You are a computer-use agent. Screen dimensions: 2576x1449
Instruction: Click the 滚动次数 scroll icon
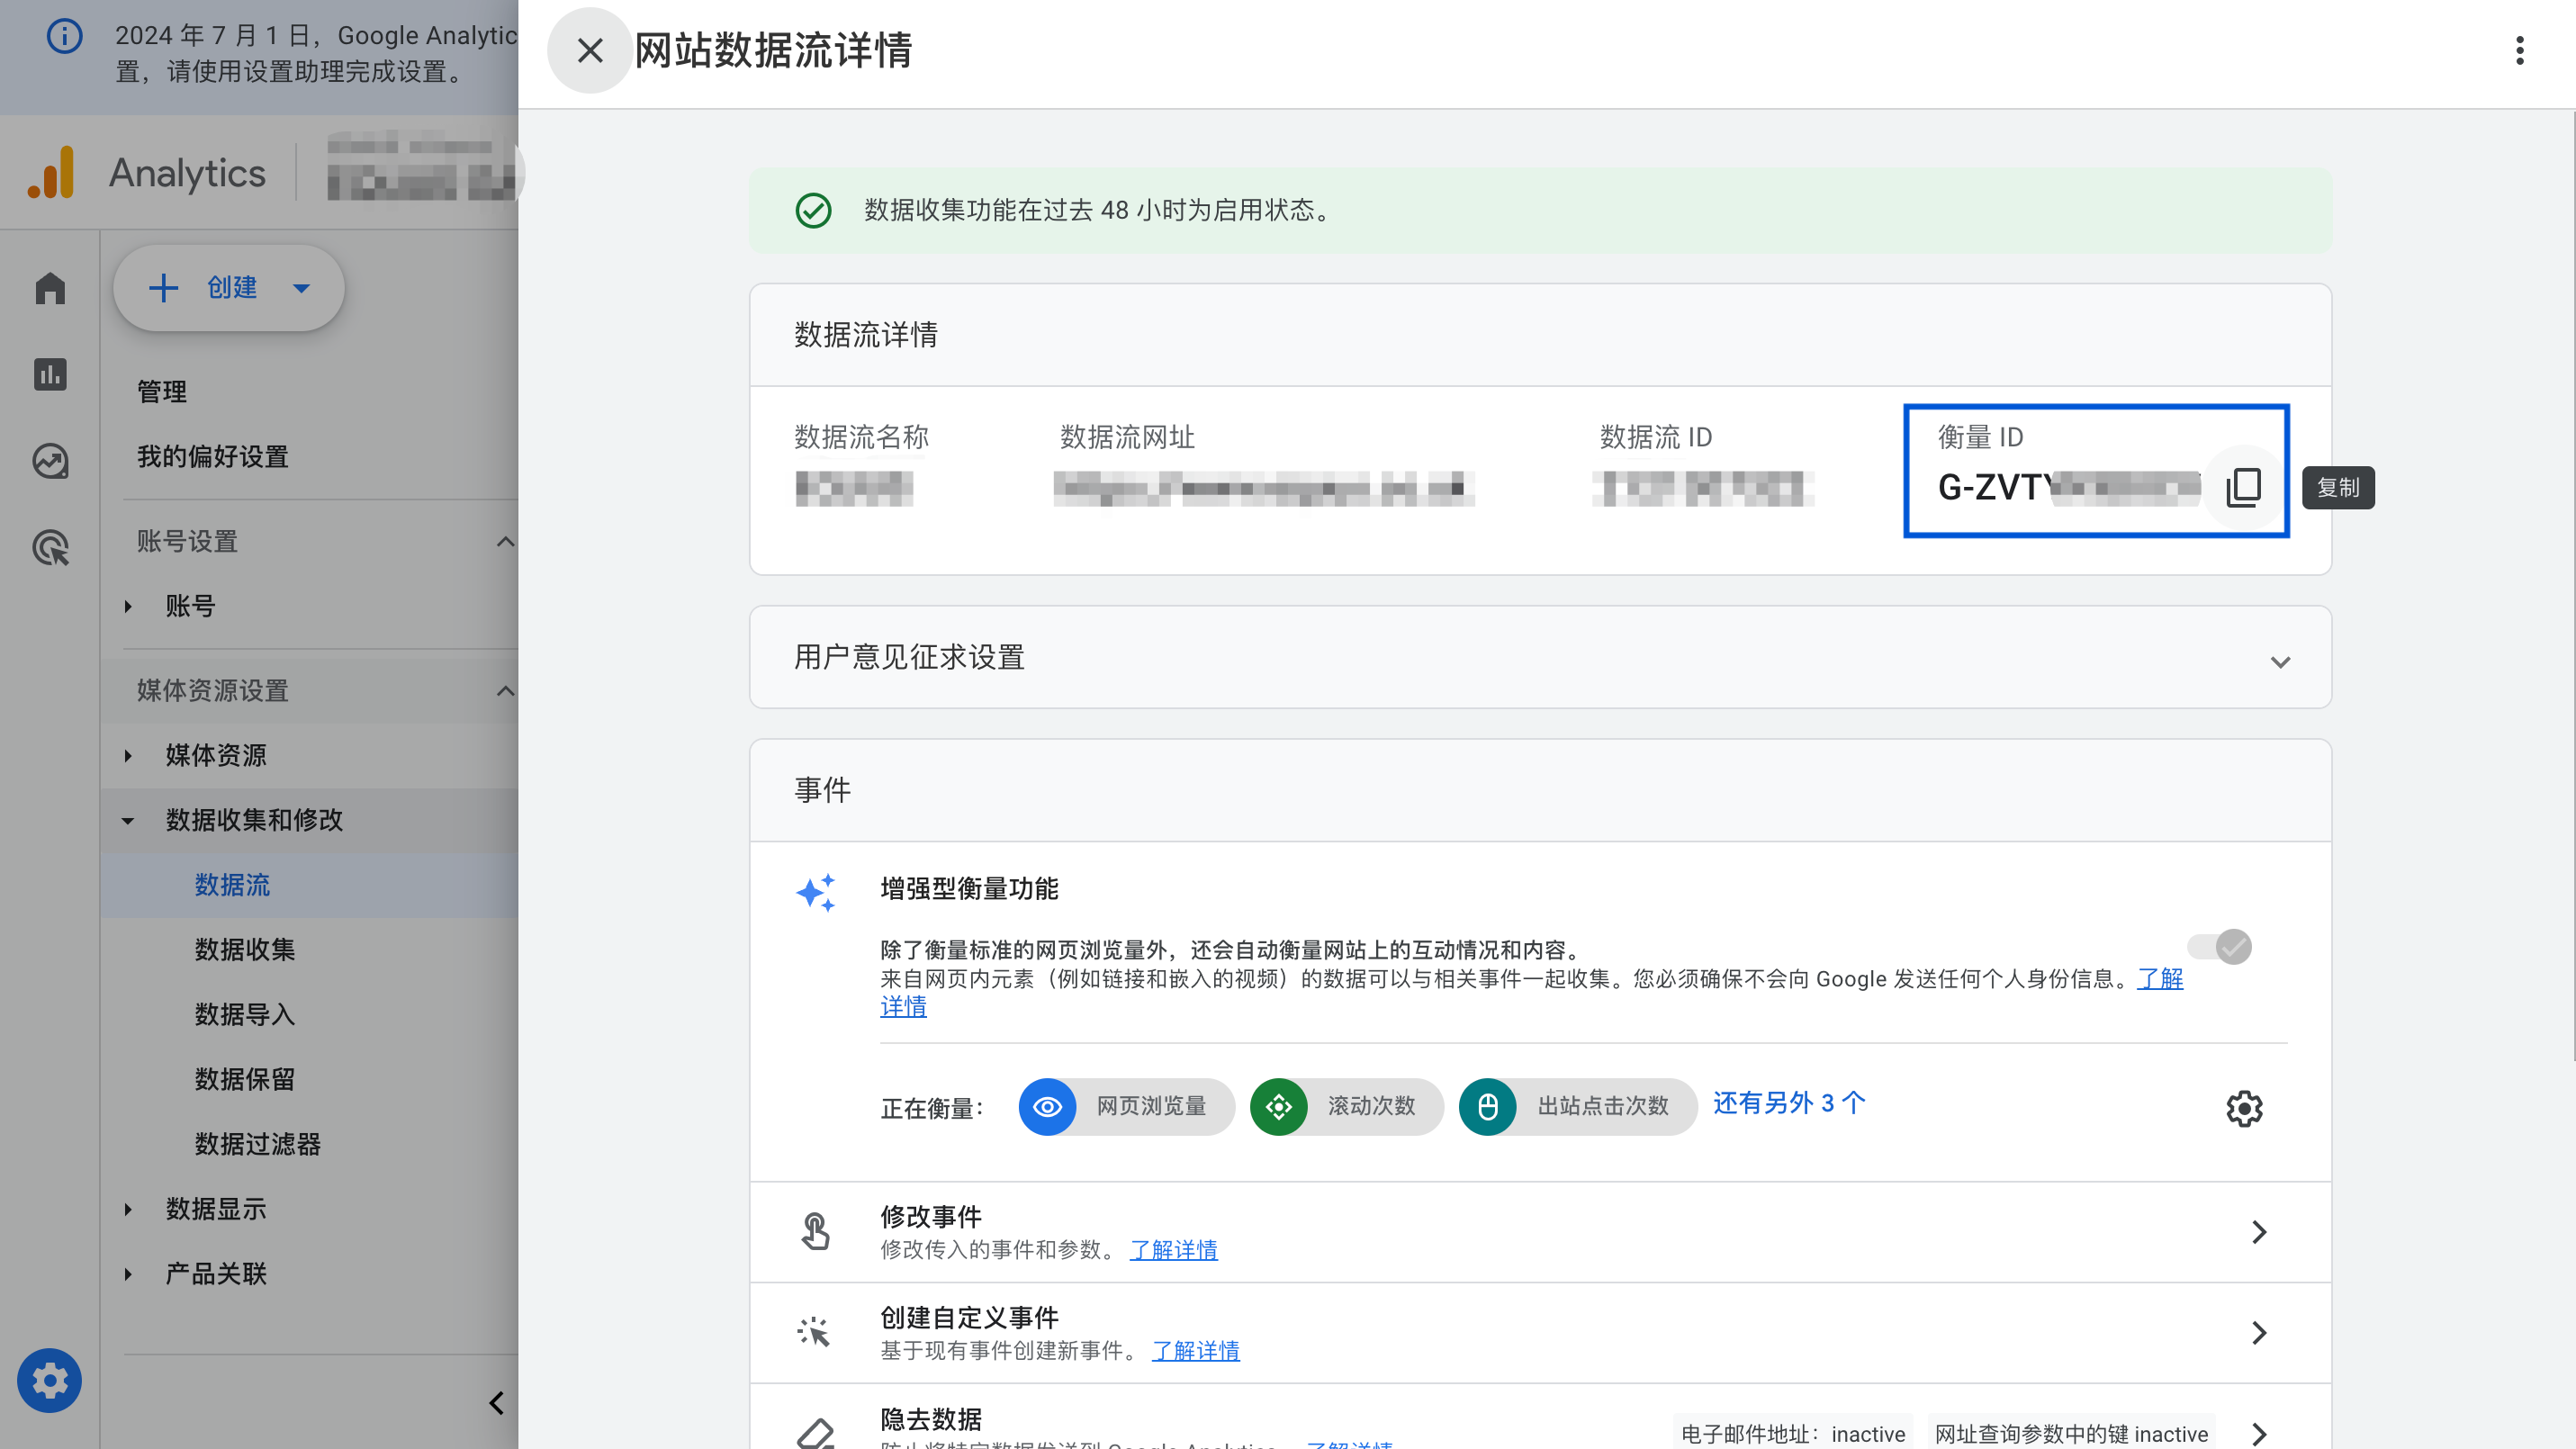coord(1279,1106)
